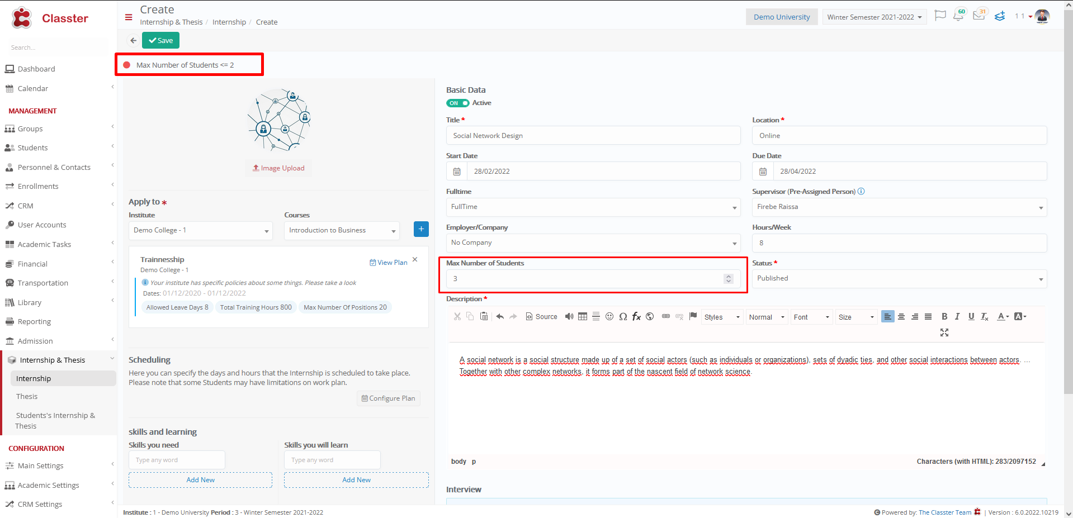Toggle the Active switch off

point(457,103)
